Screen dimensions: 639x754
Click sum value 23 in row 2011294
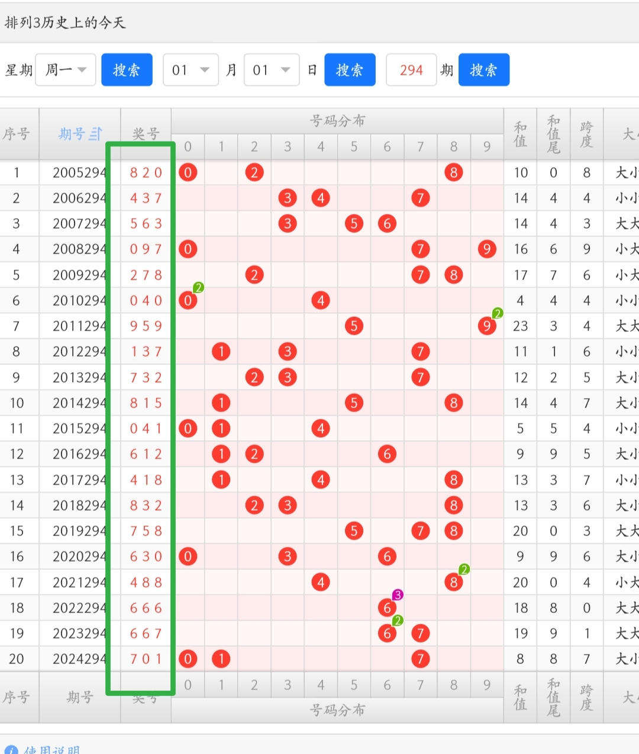tap(520, 326)
